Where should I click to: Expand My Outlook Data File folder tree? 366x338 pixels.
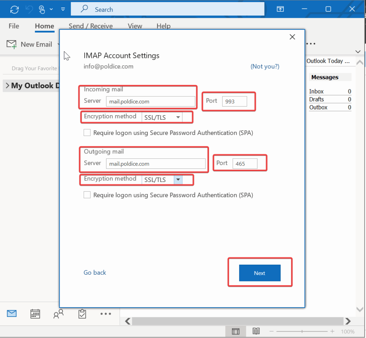[x=7, y=85]
